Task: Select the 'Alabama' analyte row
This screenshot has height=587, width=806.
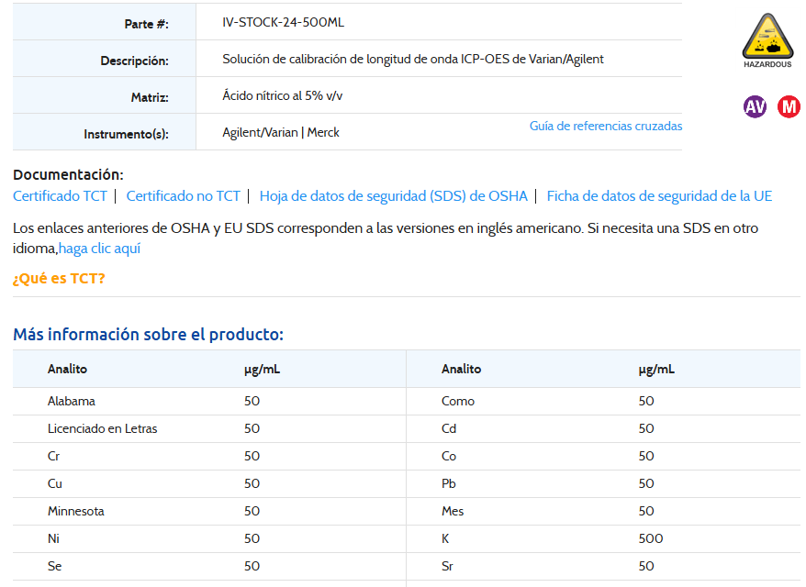Action: [71, 401]
